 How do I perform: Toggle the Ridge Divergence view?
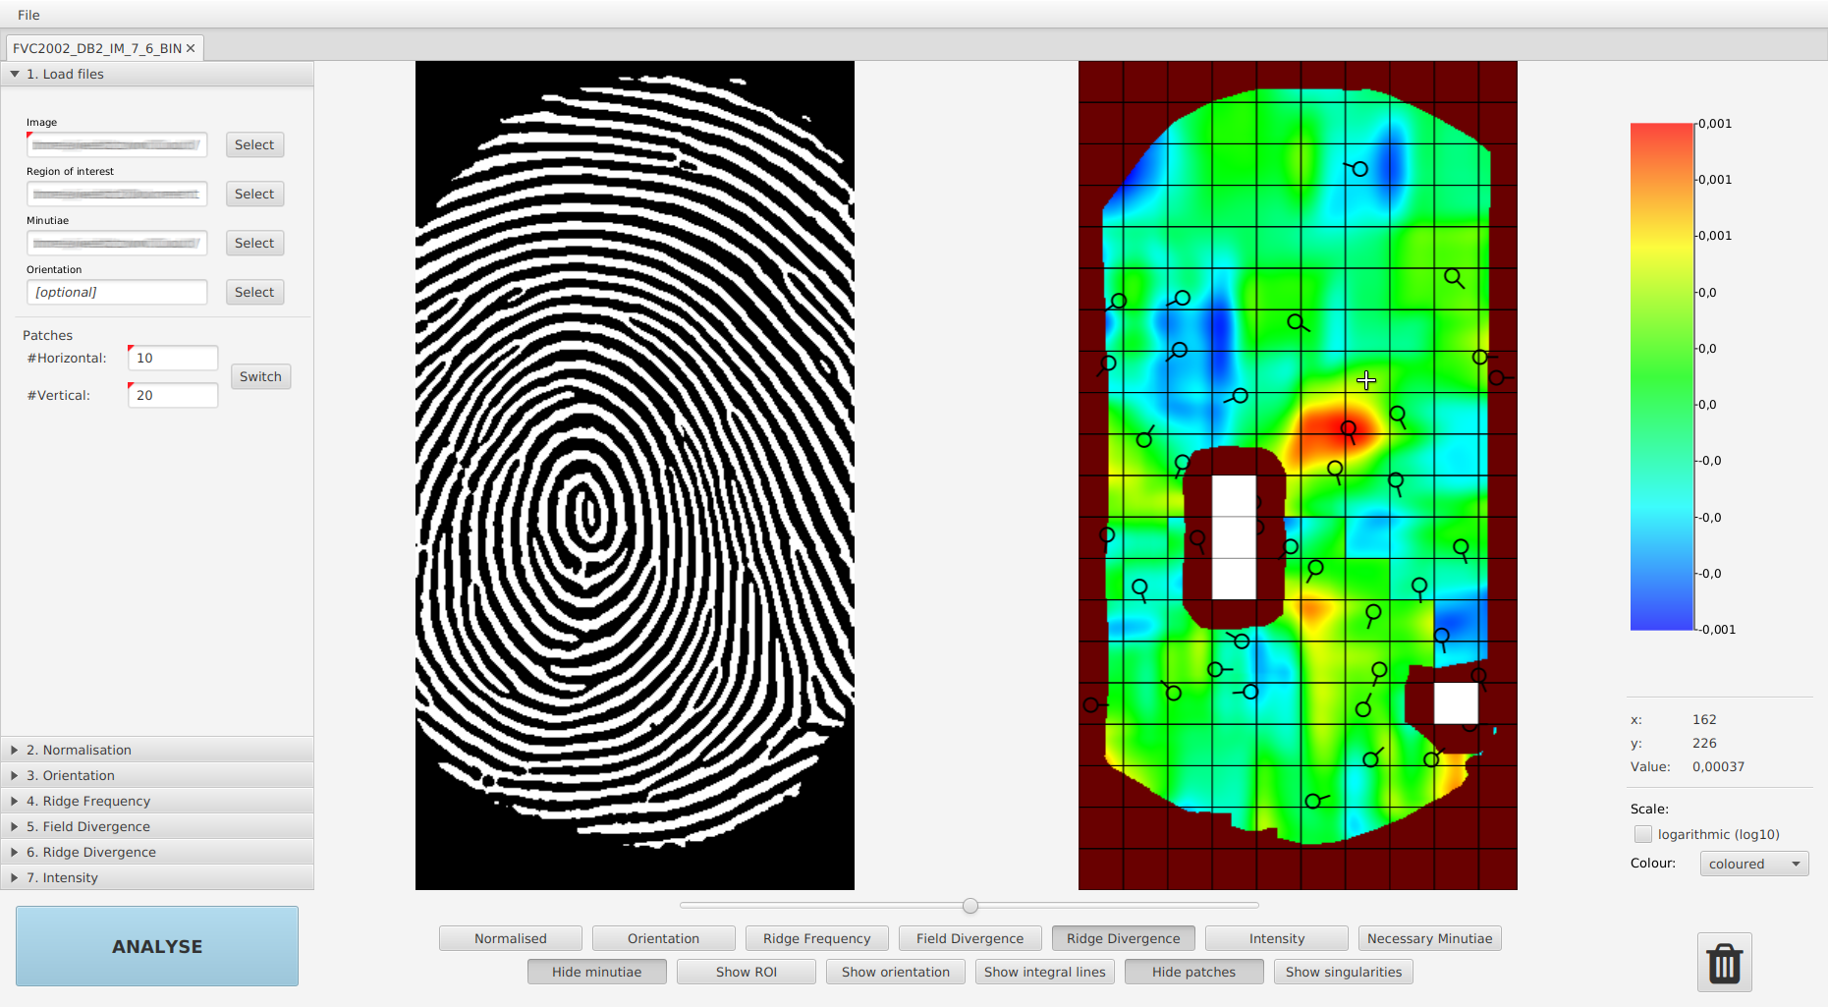(1124, 938)
